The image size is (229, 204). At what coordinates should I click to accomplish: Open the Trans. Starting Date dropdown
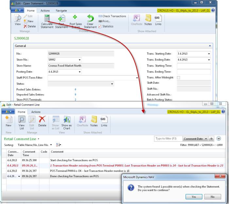pos(209,54)
